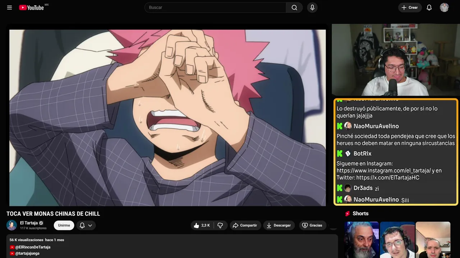The image size is (460, 258).
Task: Send thanks with the Gracias button
Action: 312,225
